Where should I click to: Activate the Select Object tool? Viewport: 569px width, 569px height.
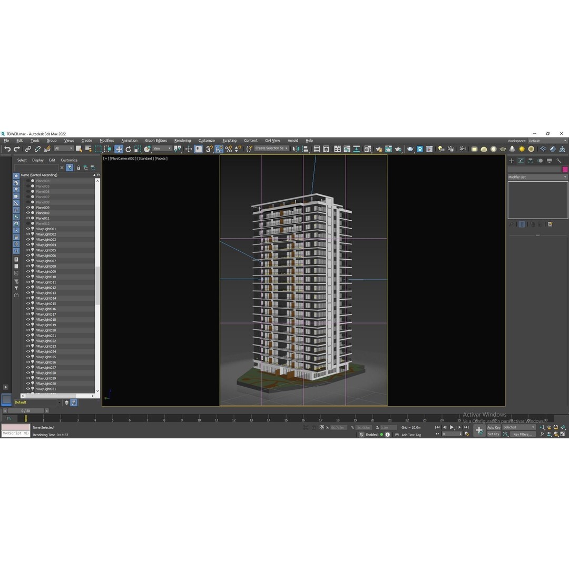[x=79, y=149]
